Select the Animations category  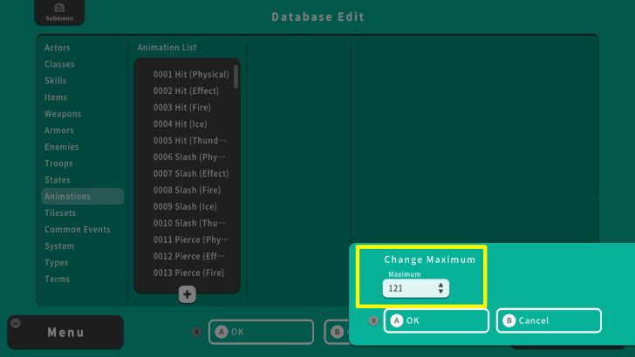pos(82,197)
